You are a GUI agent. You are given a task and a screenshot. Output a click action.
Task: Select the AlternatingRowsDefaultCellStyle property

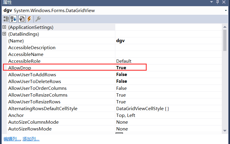click(43, 108)
